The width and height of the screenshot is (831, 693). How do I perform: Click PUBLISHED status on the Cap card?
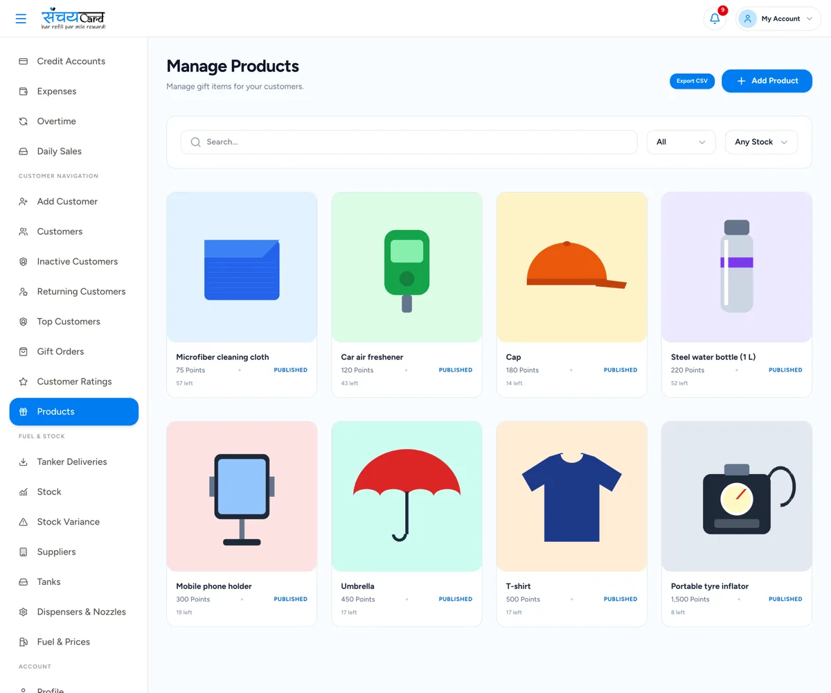click(x=620, y=370)
